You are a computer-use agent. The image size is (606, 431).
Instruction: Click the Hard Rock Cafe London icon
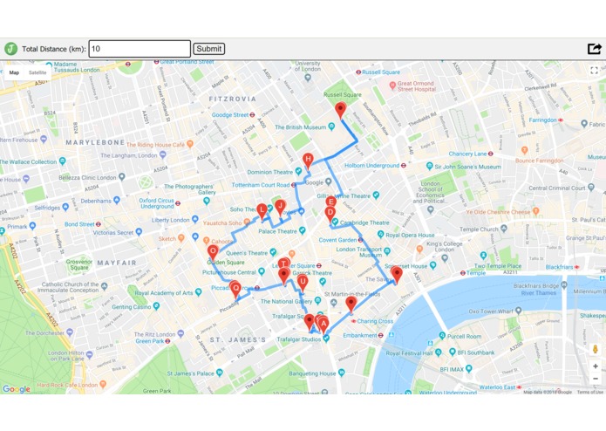point(103,384)
